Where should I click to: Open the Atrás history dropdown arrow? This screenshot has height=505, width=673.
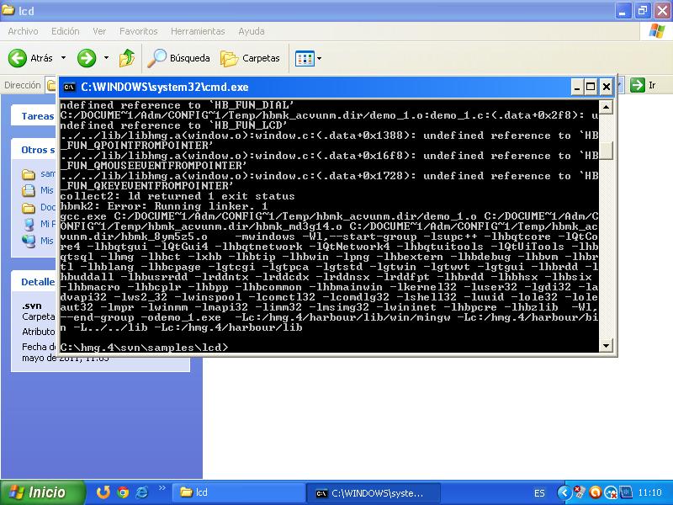point(64,58)
